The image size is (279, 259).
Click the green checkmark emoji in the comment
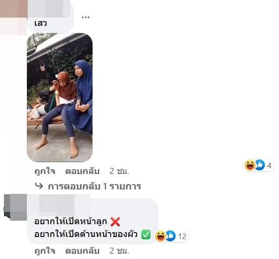pos(146,234)
